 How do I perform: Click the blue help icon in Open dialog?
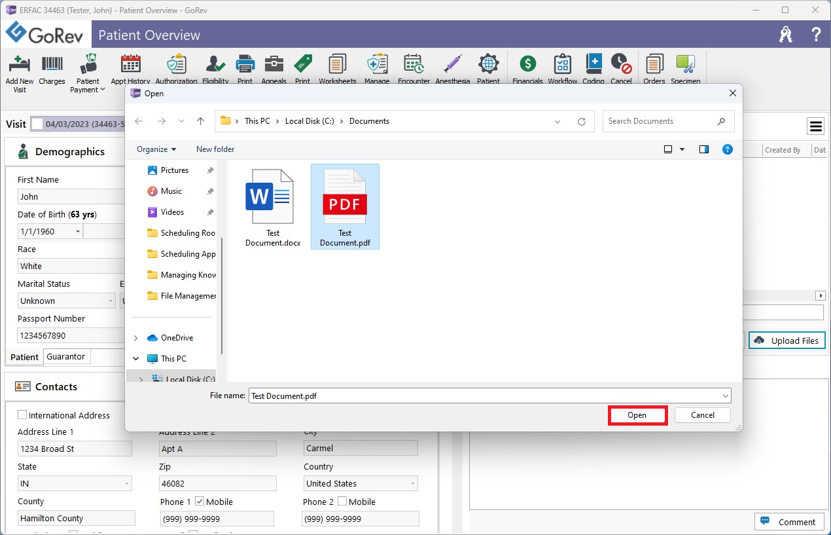(x=728, y=149)
